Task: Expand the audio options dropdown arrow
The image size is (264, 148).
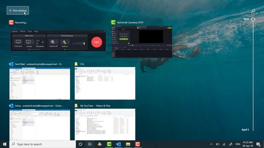Action: [69, 42]
